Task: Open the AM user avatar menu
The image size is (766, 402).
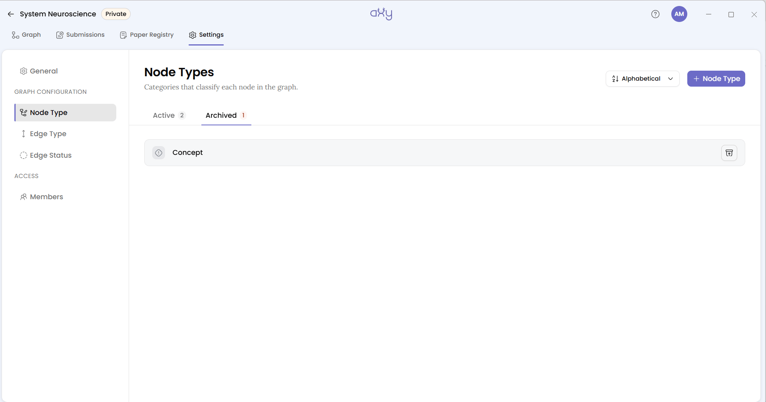Action: [x=679, y=14]
